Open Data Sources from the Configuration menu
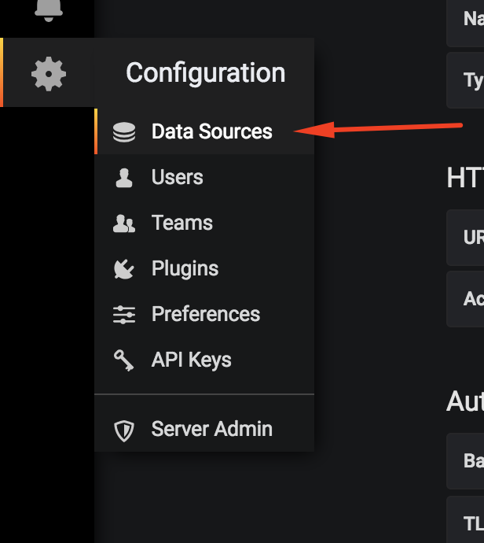The image size is (484, 543). [211, 131]
